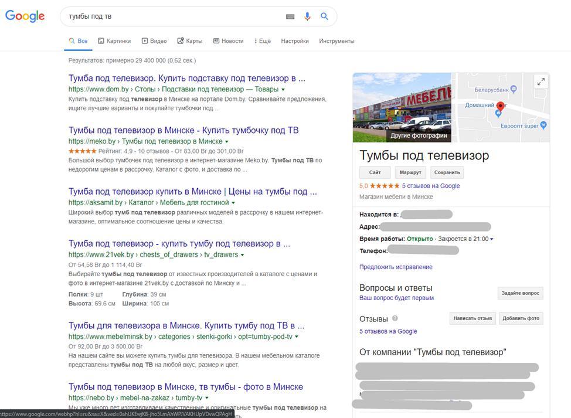Click the Добавить фото button
The width and height of the screenshot is (571, 418).
(x=521, y=318)
